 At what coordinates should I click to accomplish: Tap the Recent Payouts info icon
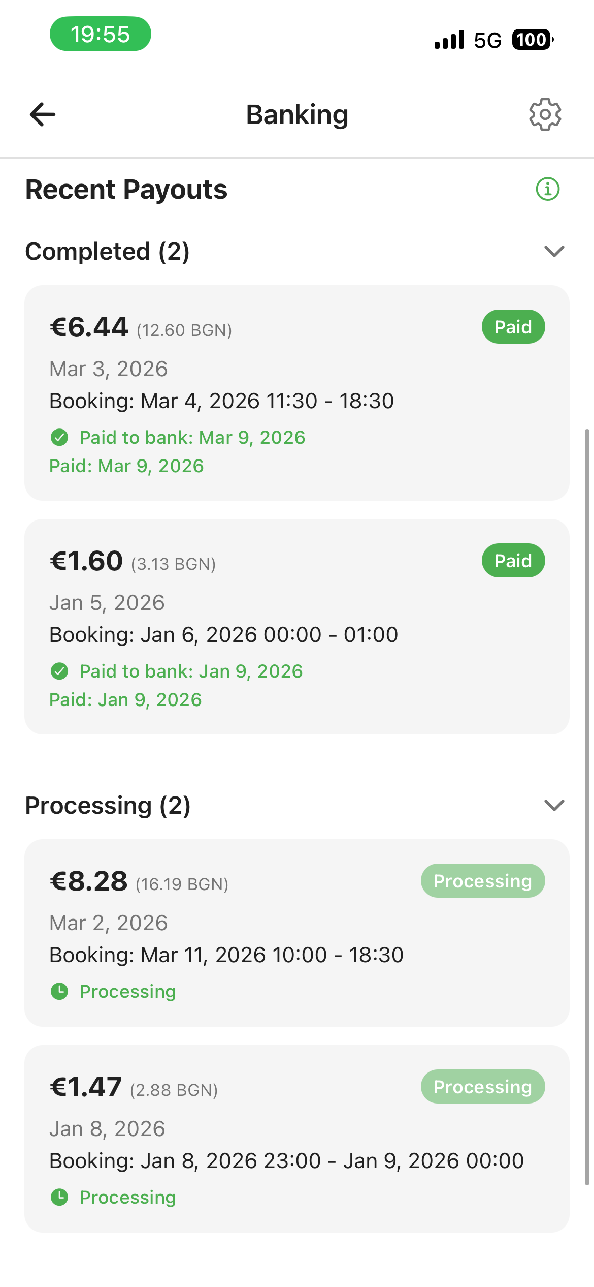[x=547, y=189]
